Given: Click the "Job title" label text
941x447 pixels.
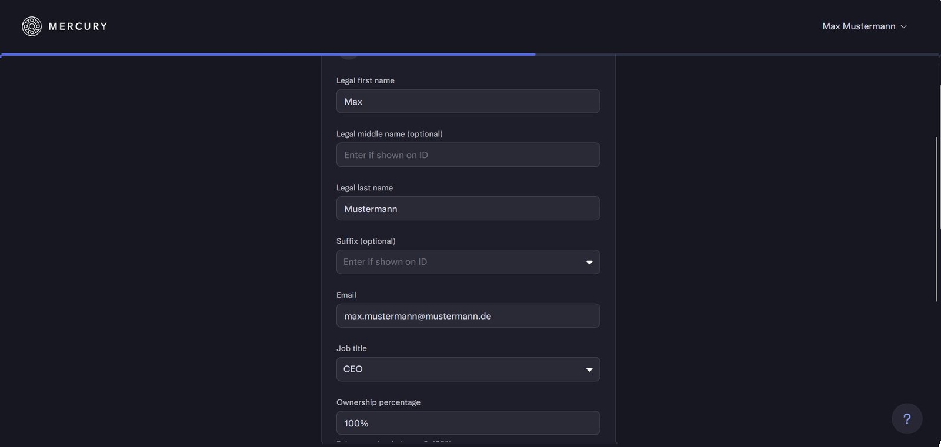Looking at the screenshot, I should (352, 348).
